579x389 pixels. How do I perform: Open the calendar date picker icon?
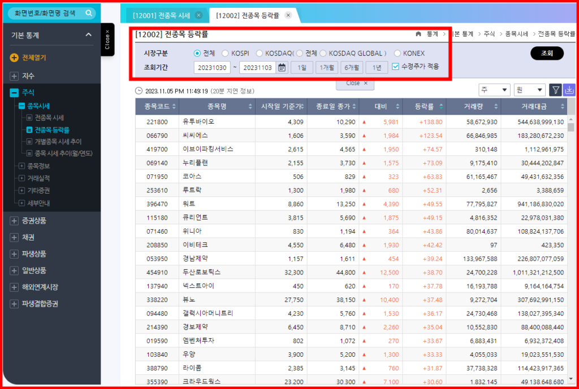click(282, 68)
